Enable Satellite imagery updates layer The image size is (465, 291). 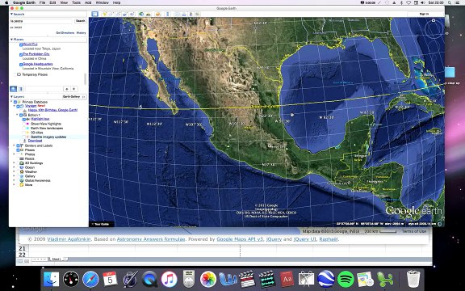point(24,137)
